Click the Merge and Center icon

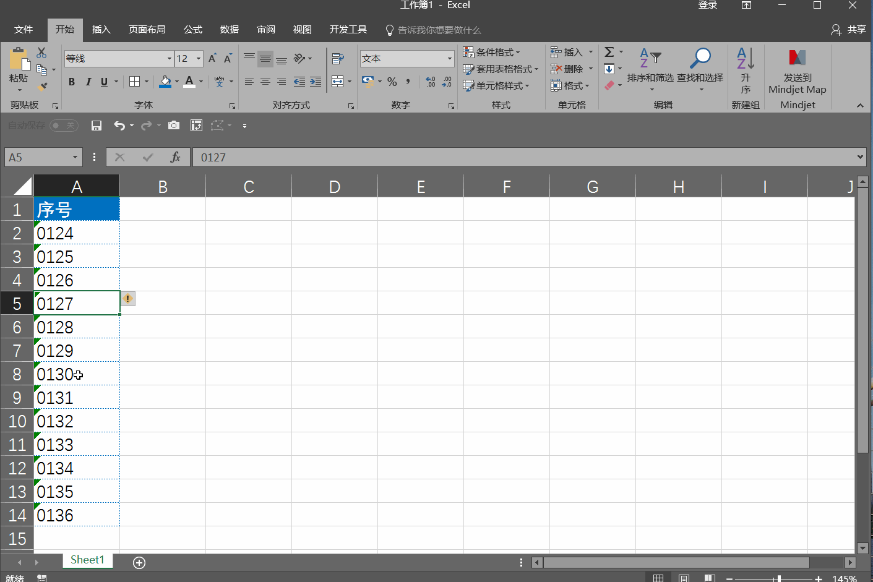(x=337, y=82)
